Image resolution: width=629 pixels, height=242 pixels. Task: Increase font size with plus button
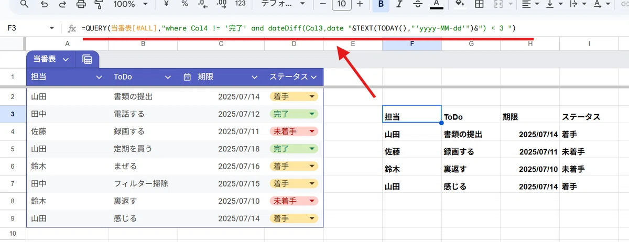coord(360,4)
